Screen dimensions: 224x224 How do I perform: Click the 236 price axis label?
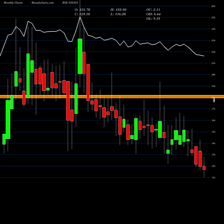click(213, 40)
